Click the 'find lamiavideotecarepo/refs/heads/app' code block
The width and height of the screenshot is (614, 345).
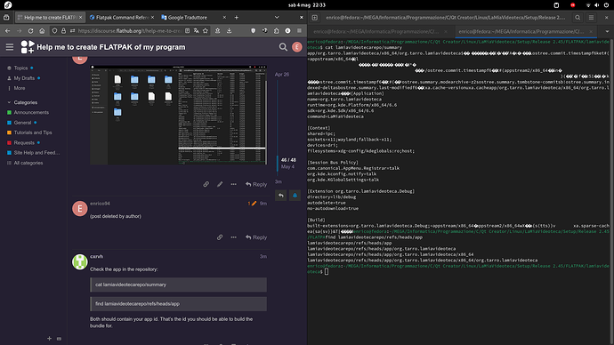(x=179, y=304)
